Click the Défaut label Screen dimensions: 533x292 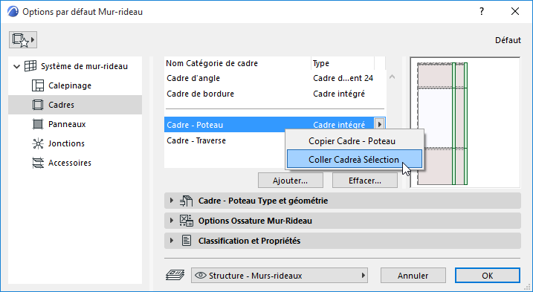pyautogui.click(x=508, y=40)
